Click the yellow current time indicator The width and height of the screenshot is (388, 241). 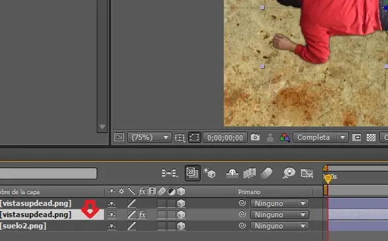coord(328,178)
